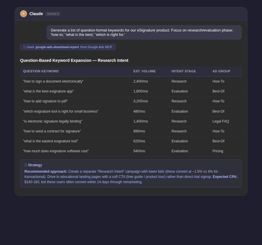Click the user prompt message bubble
This screenshot has height=245, width=262.
(144, 32)
